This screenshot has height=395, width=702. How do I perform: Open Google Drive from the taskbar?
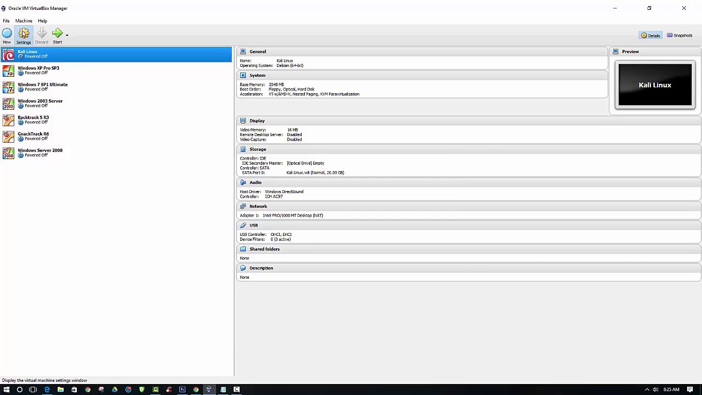(115, 390)
